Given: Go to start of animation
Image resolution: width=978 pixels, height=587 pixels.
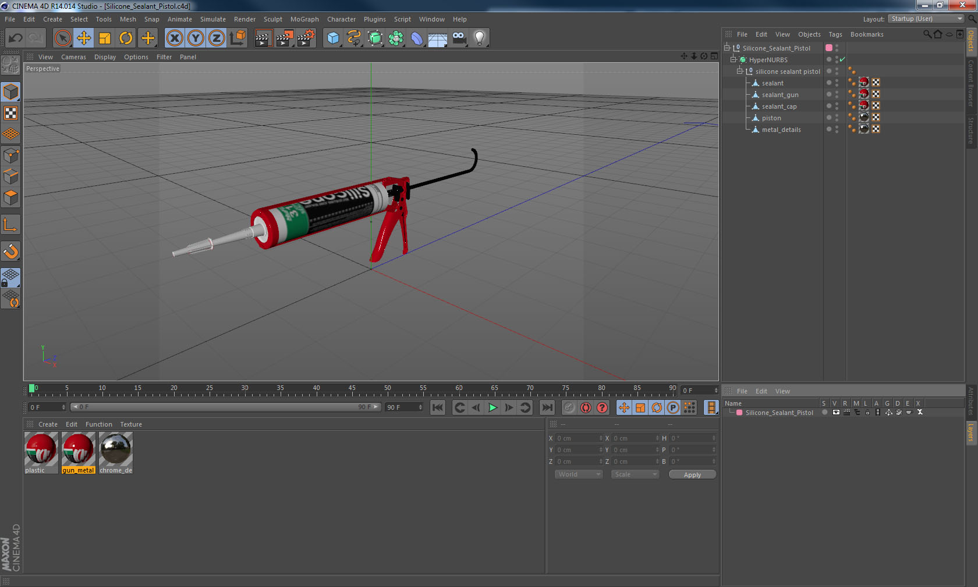Looking at the screenshot, I should point(438,407).
